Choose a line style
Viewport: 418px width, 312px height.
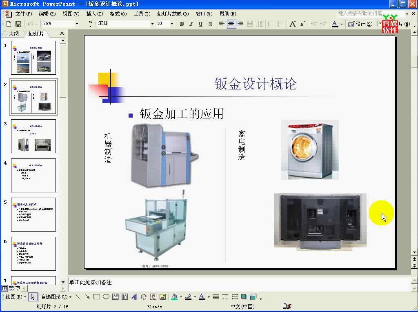click(x=216, y=297)
